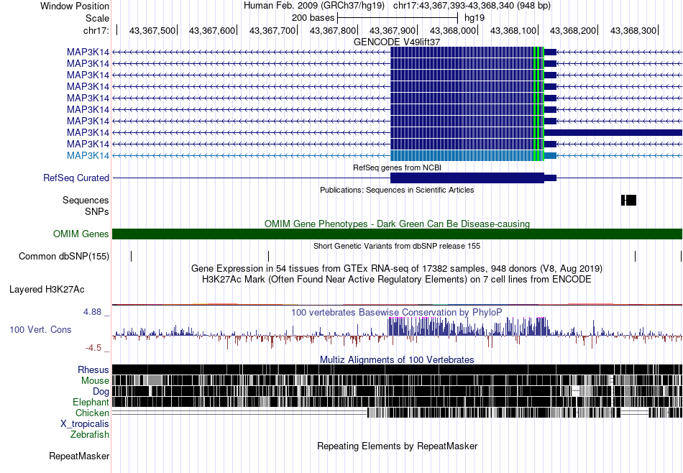Select the X_tropicalis alignment label
This screenshot has width=683, height=473.
tap(85, 424)
